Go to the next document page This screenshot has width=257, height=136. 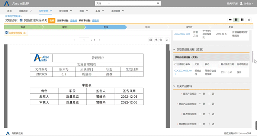pyautogui.click(x=99, y=40)
